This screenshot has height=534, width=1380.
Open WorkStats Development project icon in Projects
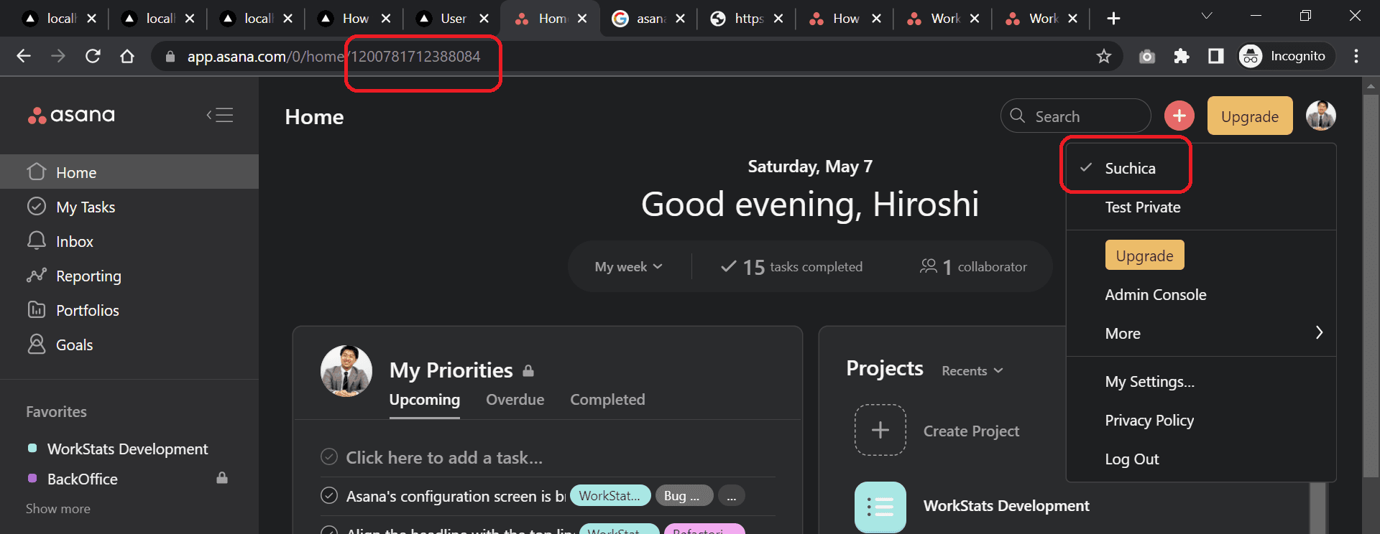tap(880, 507)
